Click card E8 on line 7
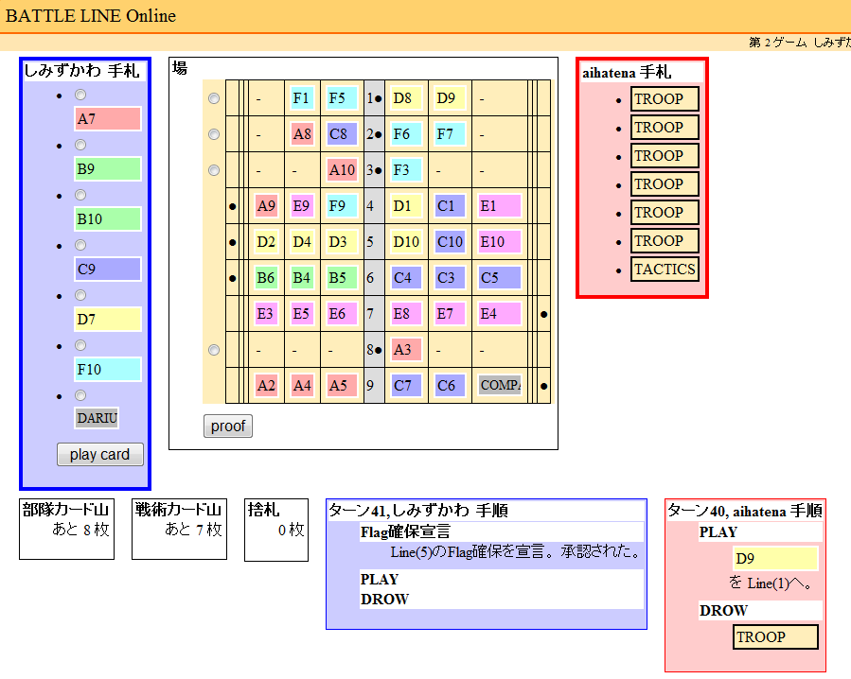The width and height of the screenshot is (851, 679). click(x=406, y=314)
